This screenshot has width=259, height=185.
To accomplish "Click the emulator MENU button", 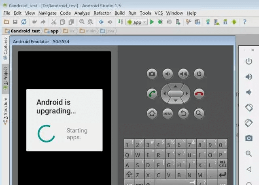I will pos(168,113).
